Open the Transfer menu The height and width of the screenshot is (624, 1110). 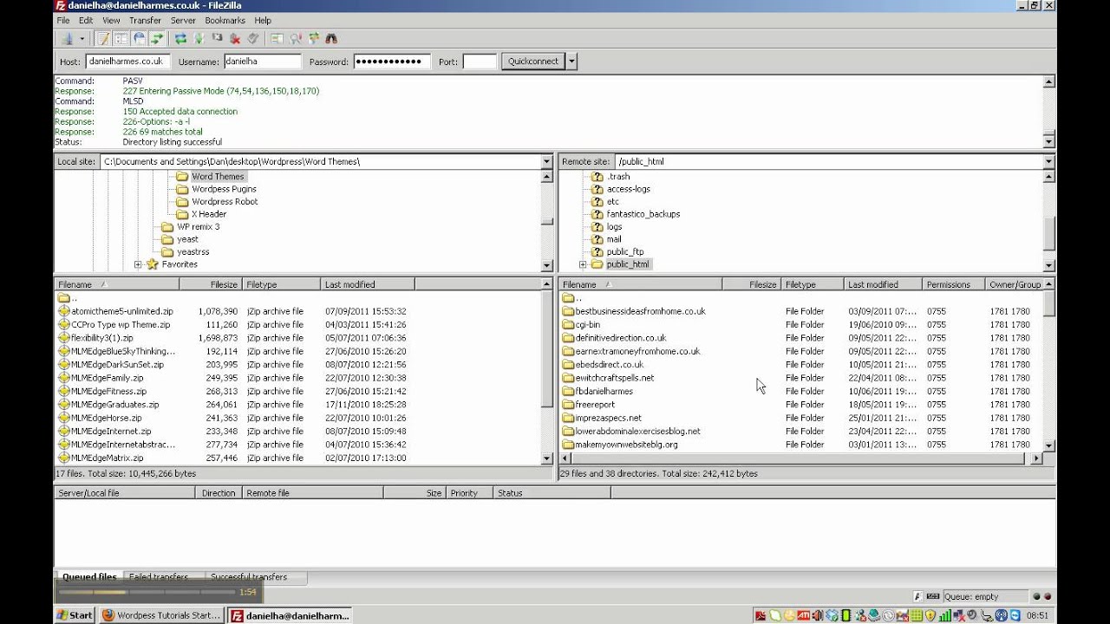(145, 20)
